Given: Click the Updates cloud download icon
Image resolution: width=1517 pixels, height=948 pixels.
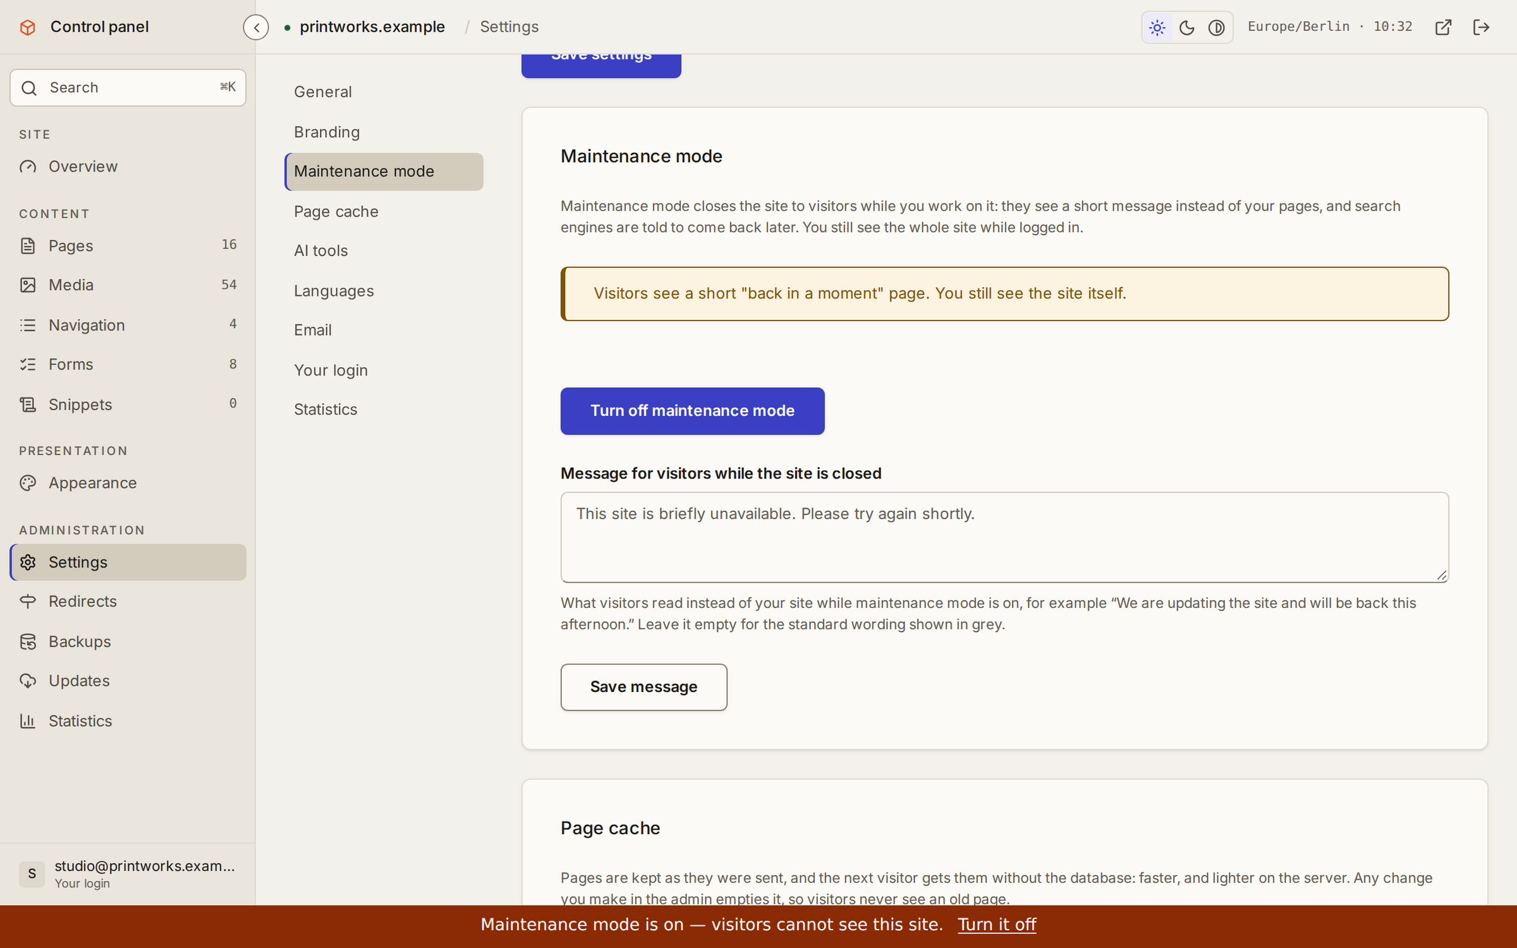Looking at the screenshot, I should point(28,681).
